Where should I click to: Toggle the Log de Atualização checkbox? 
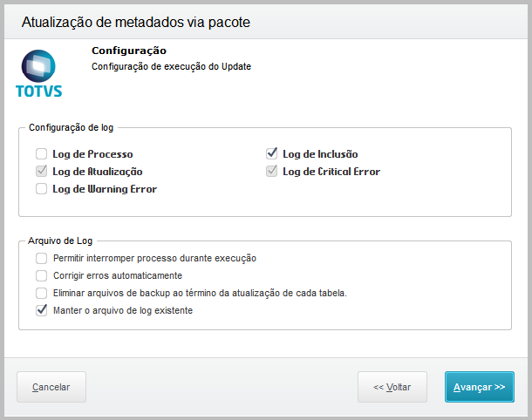(41, 172)
